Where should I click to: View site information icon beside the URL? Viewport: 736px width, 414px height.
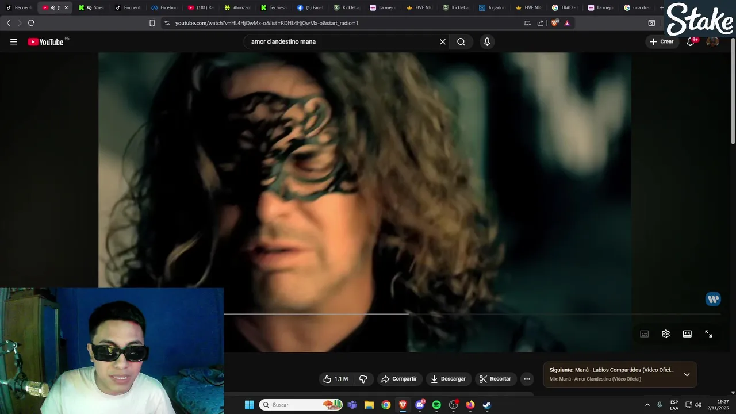pos(167,23)
